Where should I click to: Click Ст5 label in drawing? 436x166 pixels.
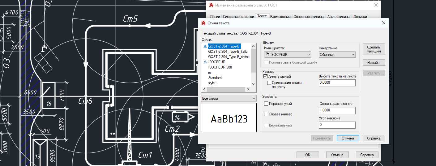pos(130,19)
